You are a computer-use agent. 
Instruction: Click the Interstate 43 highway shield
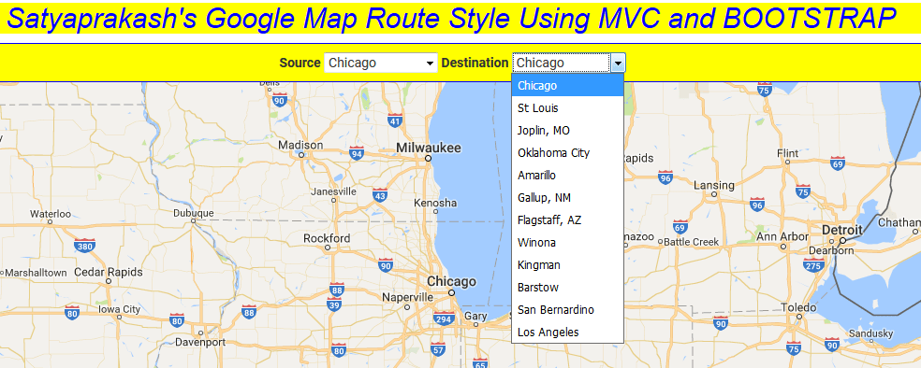point(380,194)
